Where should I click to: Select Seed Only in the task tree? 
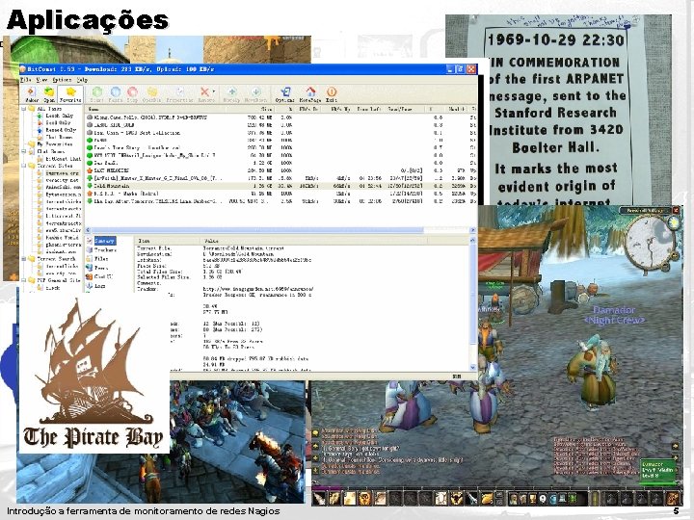(x=58, y=123)
